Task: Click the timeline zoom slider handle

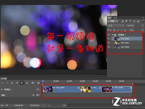Action: 49,106
